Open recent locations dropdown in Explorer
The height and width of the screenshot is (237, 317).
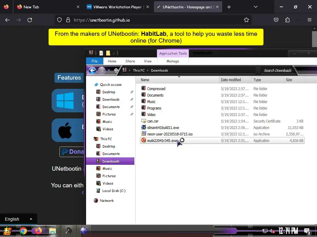click(109, 70)
